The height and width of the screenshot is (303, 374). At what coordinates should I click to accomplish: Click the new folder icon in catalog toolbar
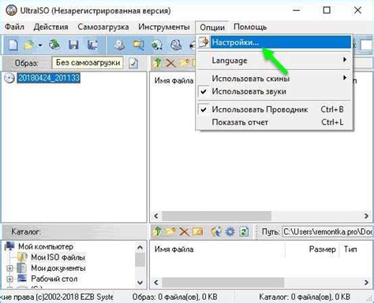point(170,231)
